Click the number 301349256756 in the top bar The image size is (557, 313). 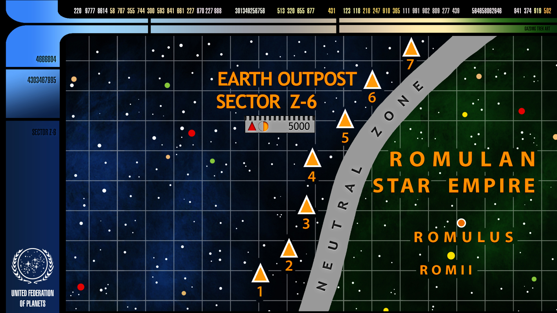250,11
